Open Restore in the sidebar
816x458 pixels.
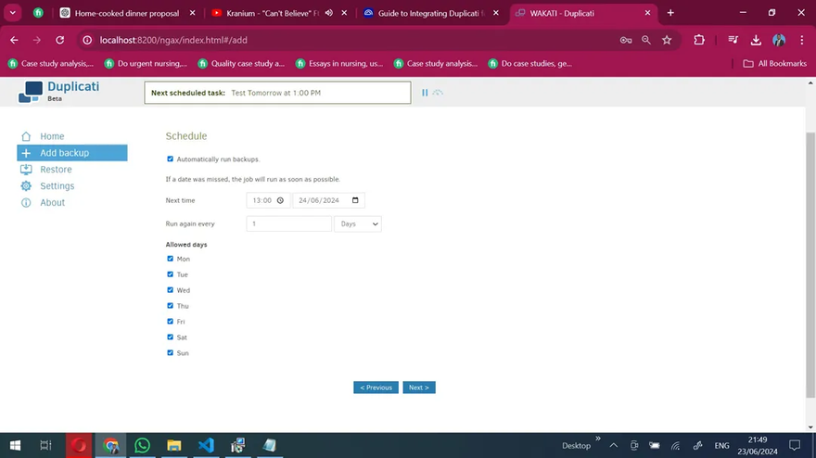(x=56, y=170)
